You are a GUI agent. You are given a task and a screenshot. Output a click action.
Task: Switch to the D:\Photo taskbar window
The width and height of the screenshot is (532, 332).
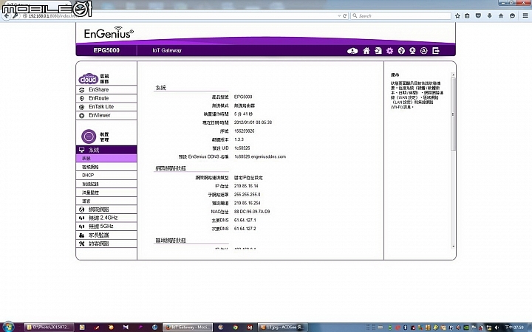tap(48, 328)
